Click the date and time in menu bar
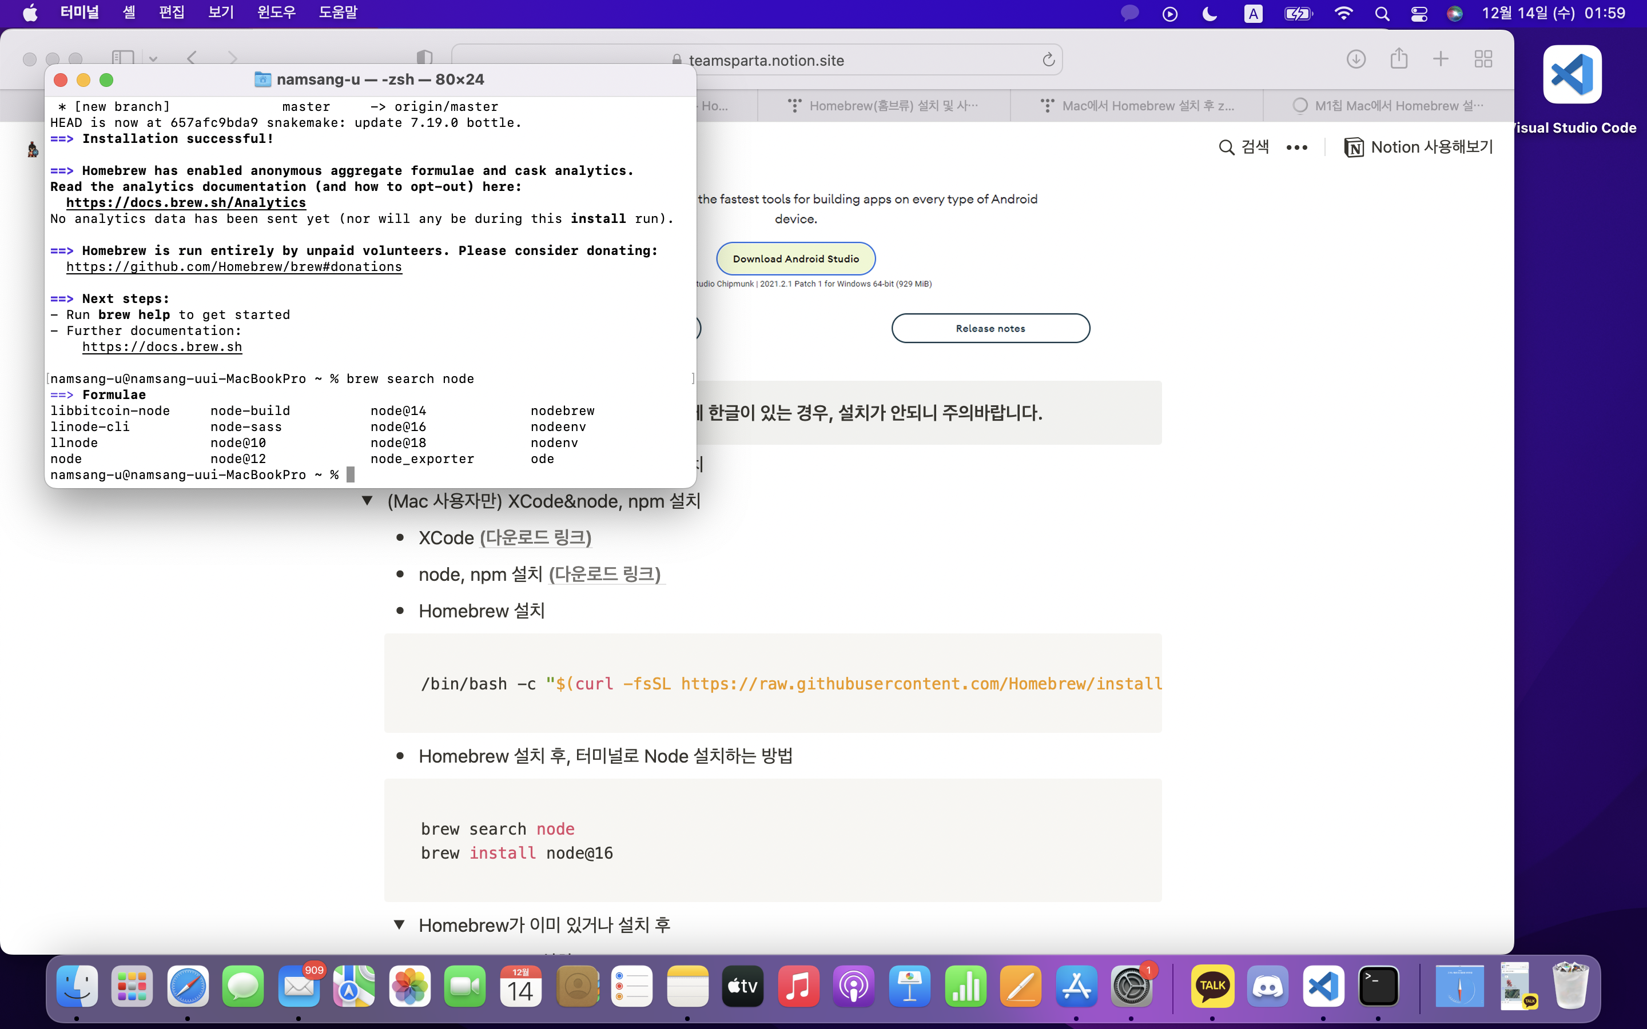Screen dimensions: 1647x1029 (1554, 14)
